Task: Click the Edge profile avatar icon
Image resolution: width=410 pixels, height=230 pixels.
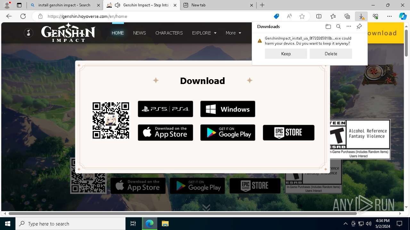Action: [7, 5]
